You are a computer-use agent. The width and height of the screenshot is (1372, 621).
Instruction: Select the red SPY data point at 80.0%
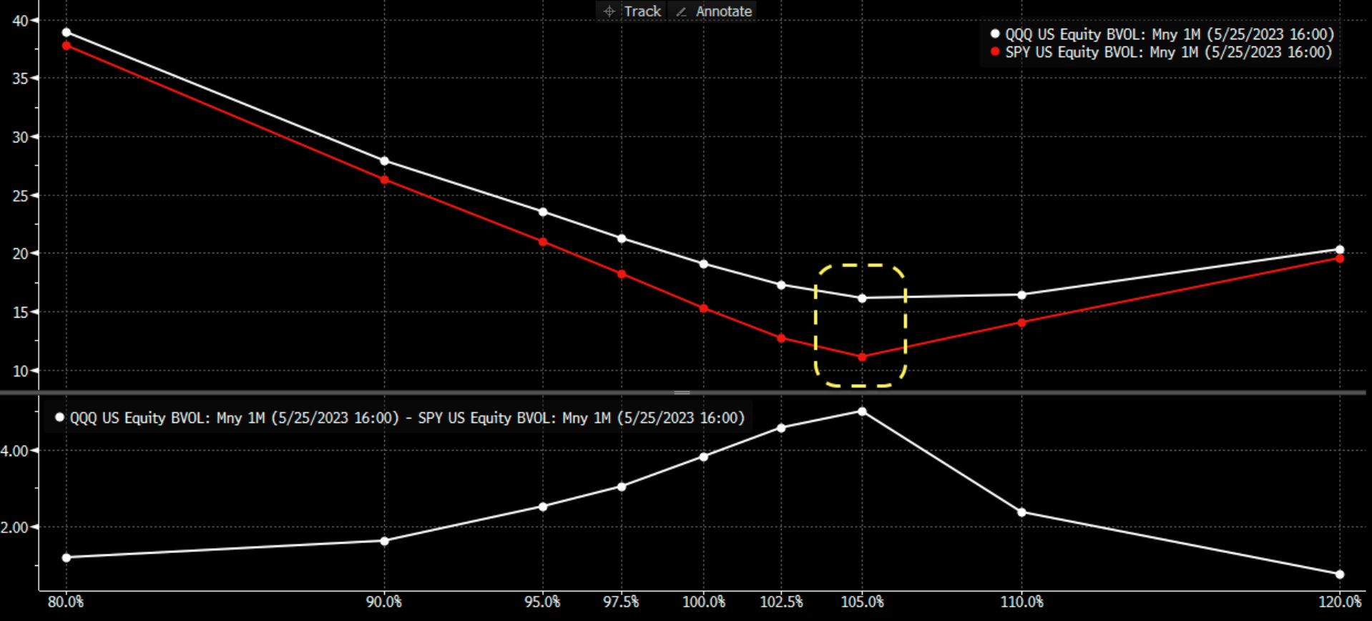click(67, 46)
